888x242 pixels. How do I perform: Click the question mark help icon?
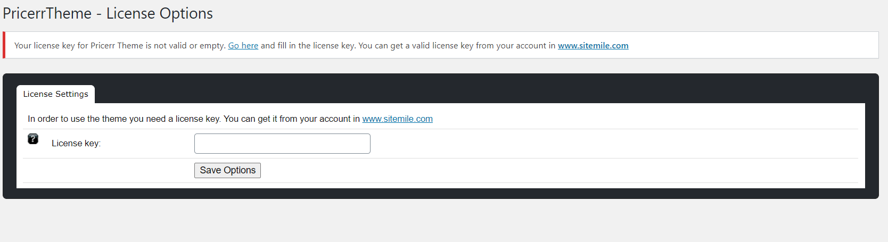pos(33,139)
